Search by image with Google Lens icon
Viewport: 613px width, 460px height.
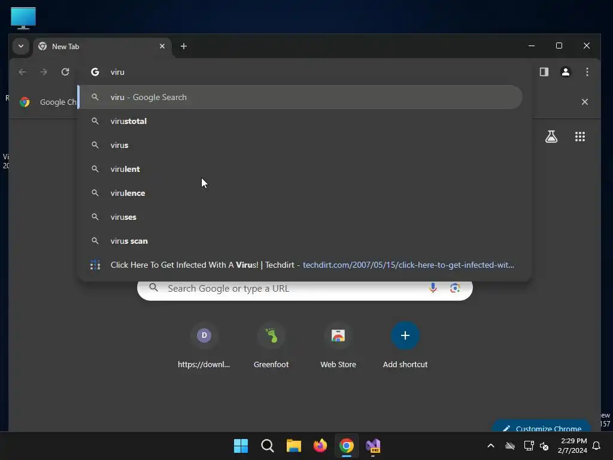coord(455,288)
